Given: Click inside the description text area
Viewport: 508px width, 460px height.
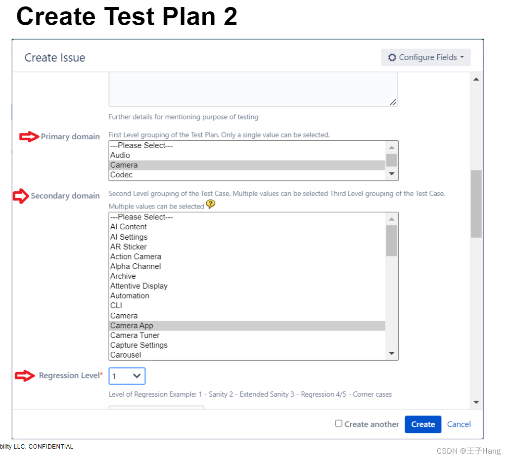Looking at the screenshot, I should coord(253,89).
